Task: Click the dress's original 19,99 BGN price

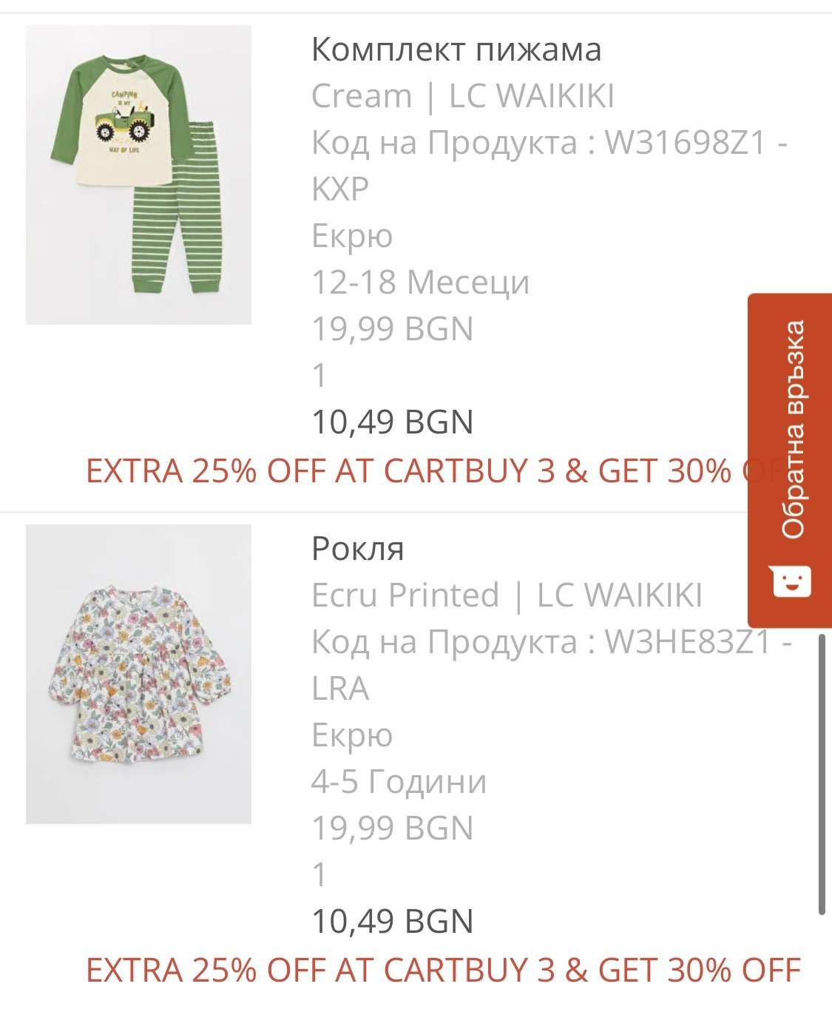Action: pos(392,829)
